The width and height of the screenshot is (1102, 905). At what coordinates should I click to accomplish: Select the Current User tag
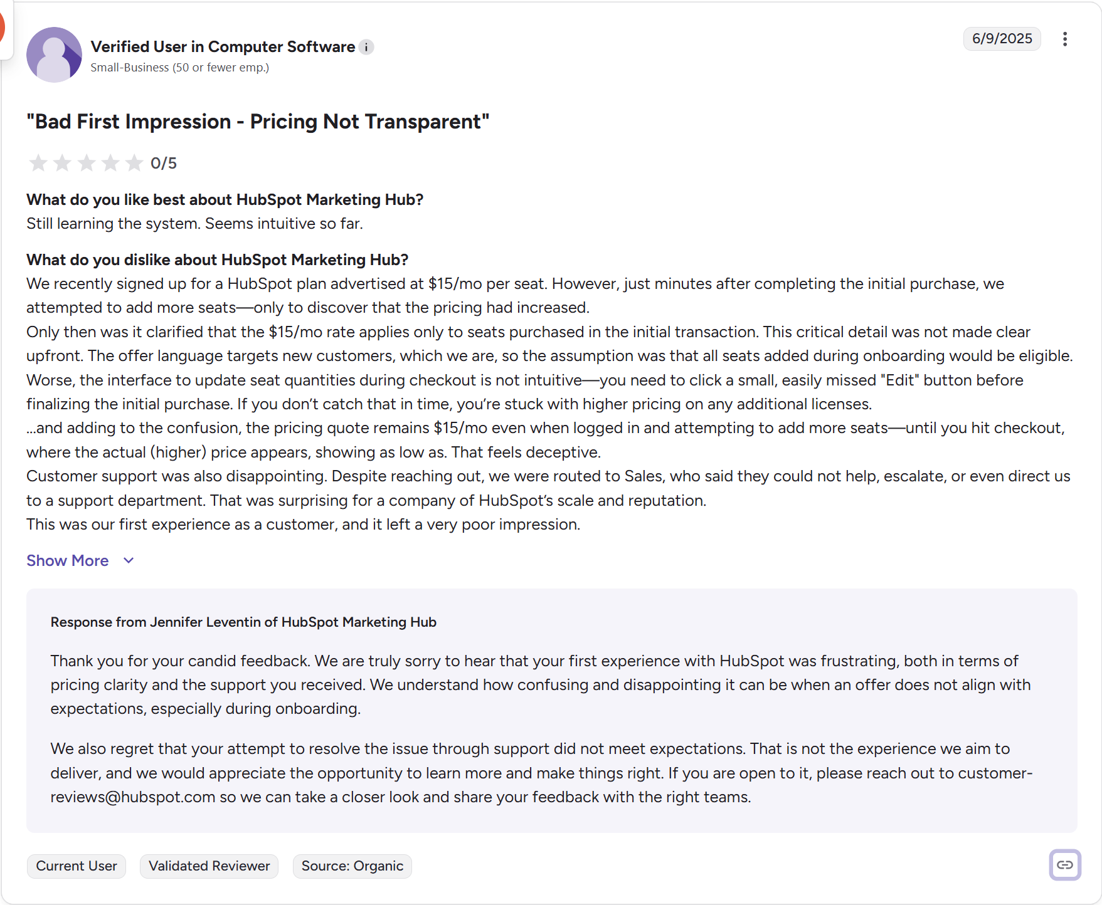coord(77,866)
